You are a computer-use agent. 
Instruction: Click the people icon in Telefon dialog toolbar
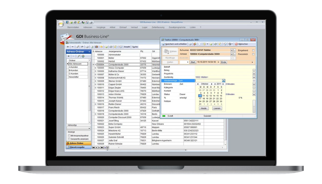pos(195,44)
